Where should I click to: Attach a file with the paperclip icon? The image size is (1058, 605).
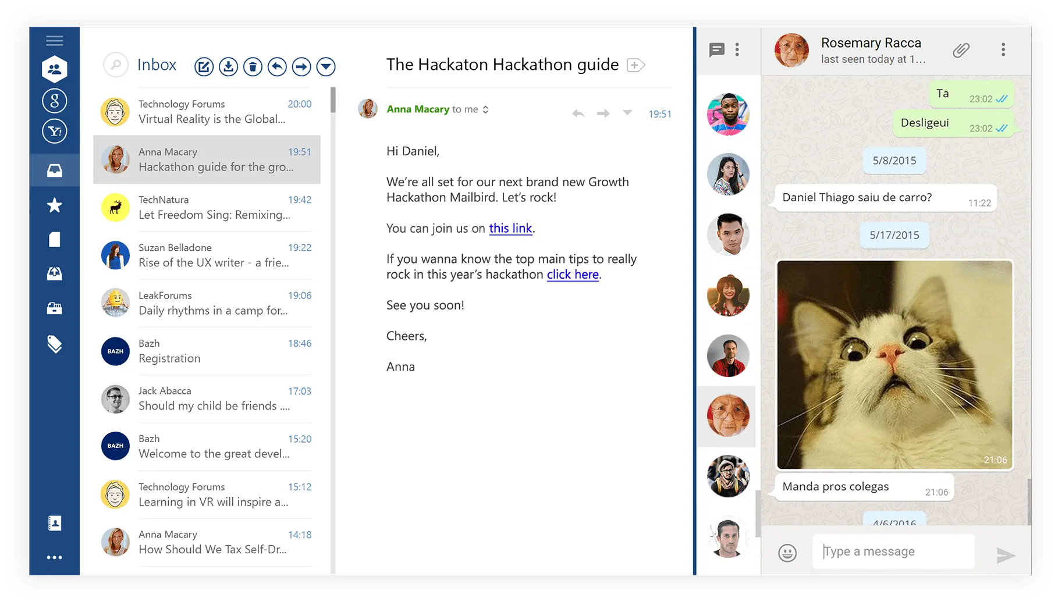tap(961, 51)
